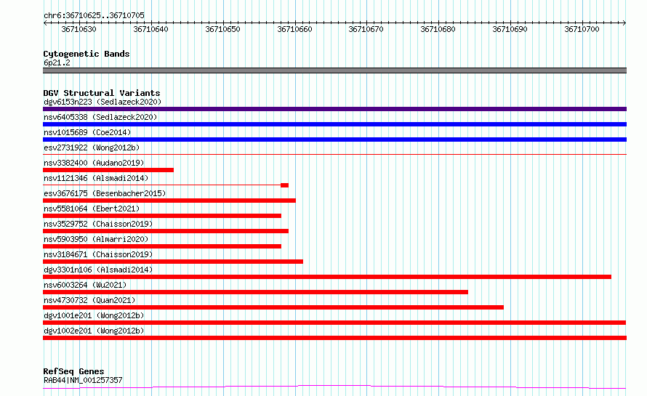Select the esv2731922 (Wong2012b) label
The image size is (647, 396).
click(92, 148)
